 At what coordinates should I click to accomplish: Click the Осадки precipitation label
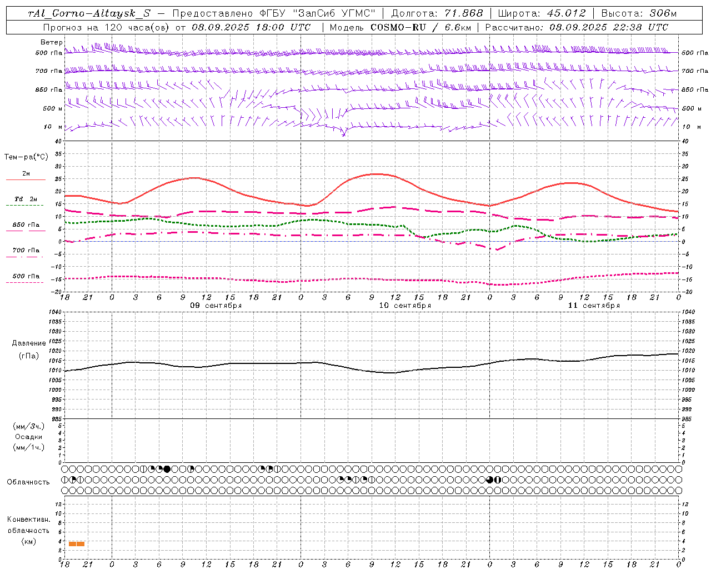click(29, 437)
